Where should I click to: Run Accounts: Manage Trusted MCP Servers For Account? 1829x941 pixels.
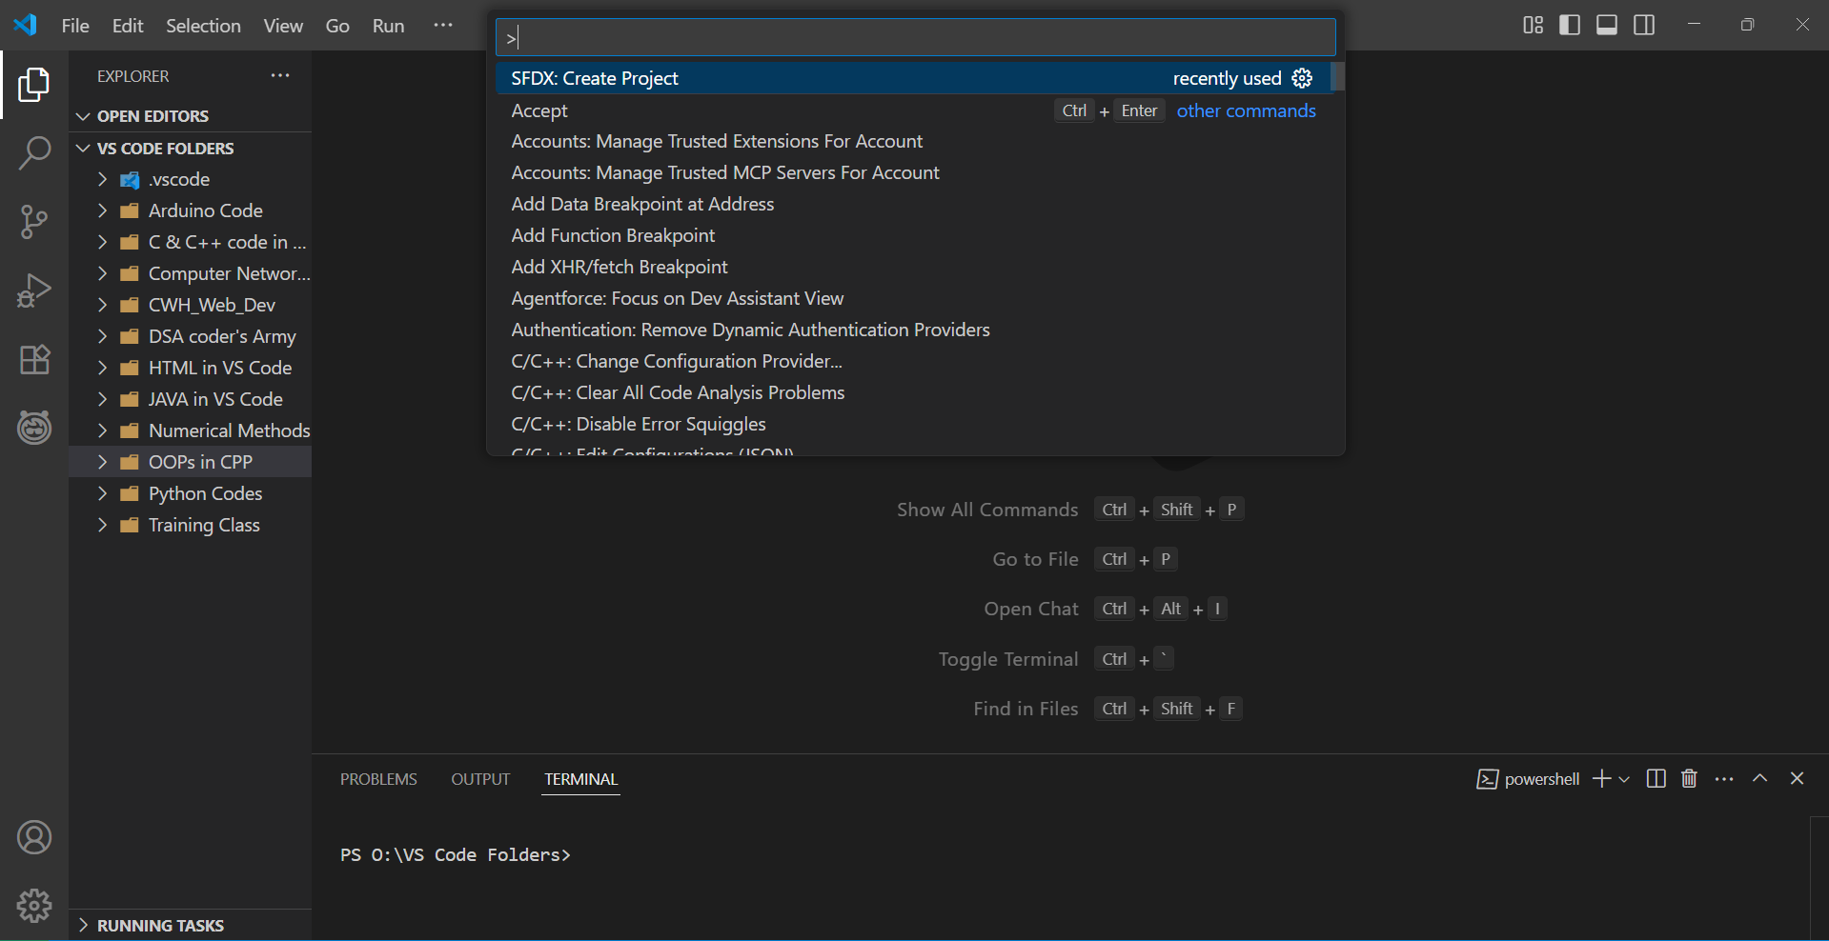coord(913,172)
